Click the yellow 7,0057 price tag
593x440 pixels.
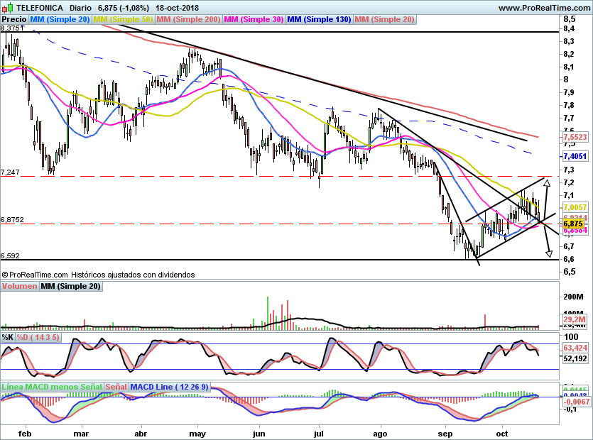(575, 207)
